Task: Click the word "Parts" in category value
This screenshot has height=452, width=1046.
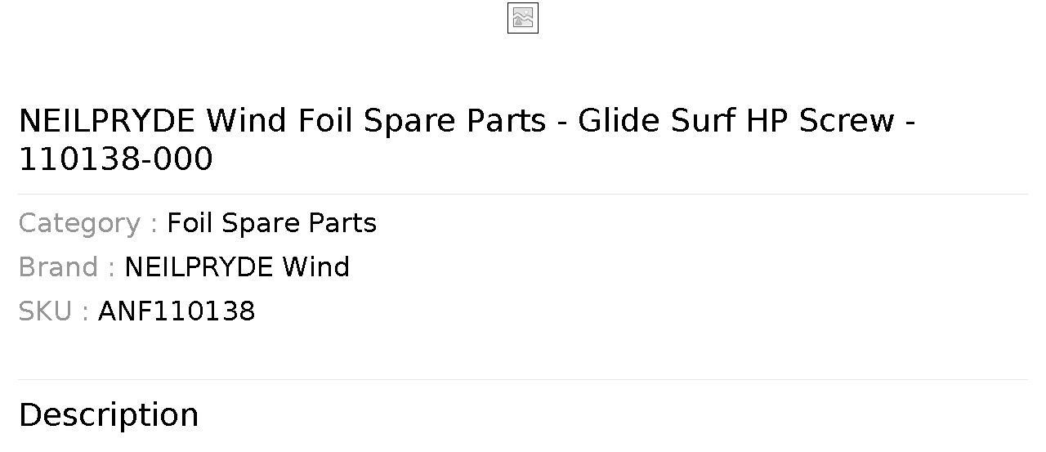Action: pyautogui.click(x=342, y=223)
